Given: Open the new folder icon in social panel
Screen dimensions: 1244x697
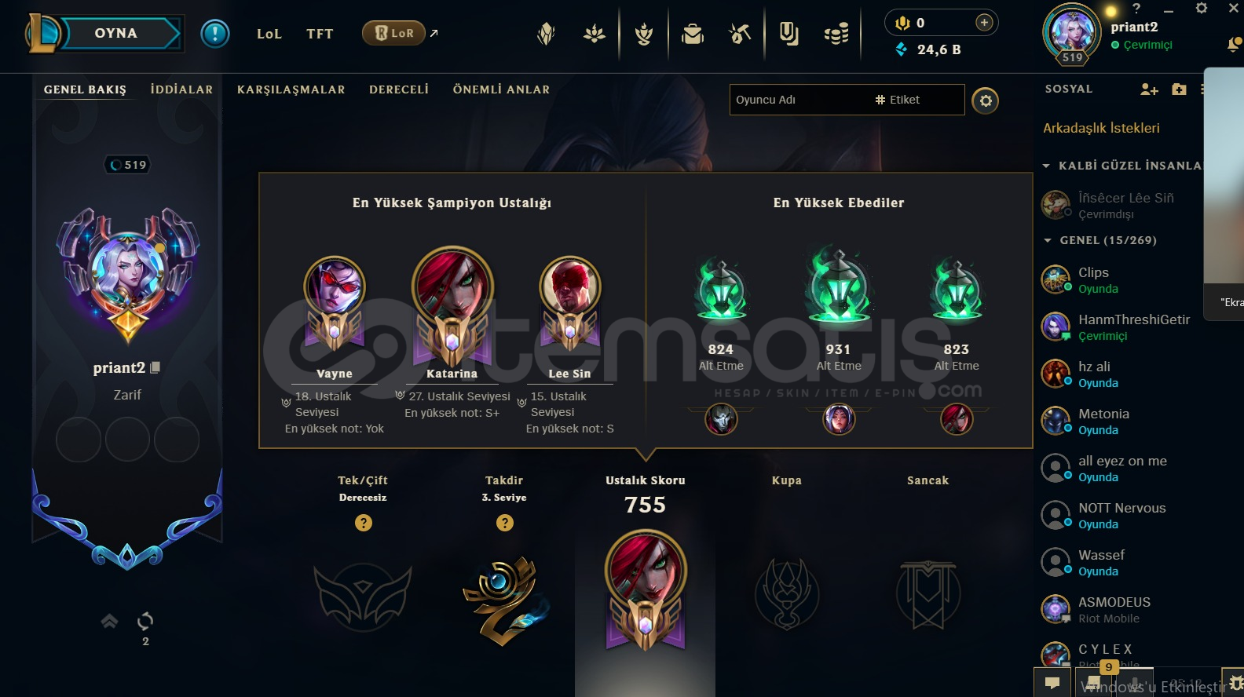Looking at the screenshot, I should 1179,89.
